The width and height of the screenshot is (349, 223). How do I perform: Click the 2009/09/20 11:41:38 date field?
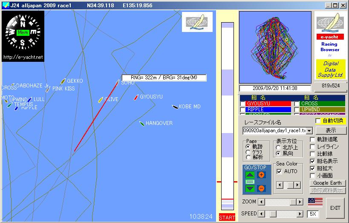coord(275,88)
